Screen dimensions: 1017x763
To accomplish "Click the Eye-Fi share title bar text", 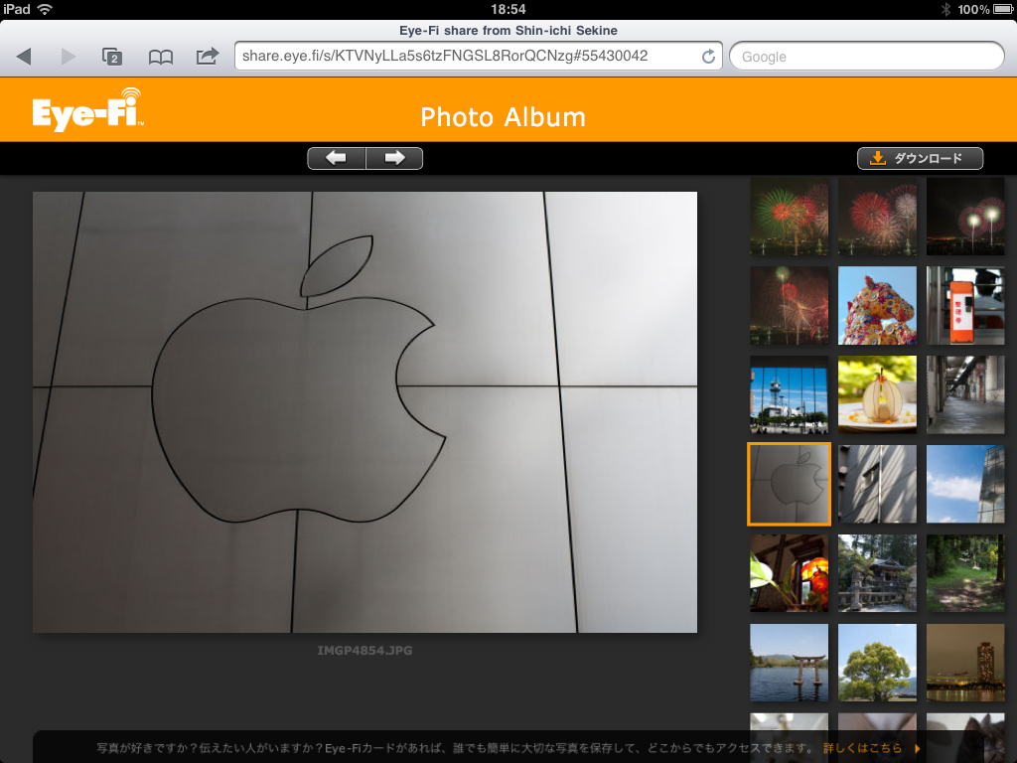I will (508, 30).
